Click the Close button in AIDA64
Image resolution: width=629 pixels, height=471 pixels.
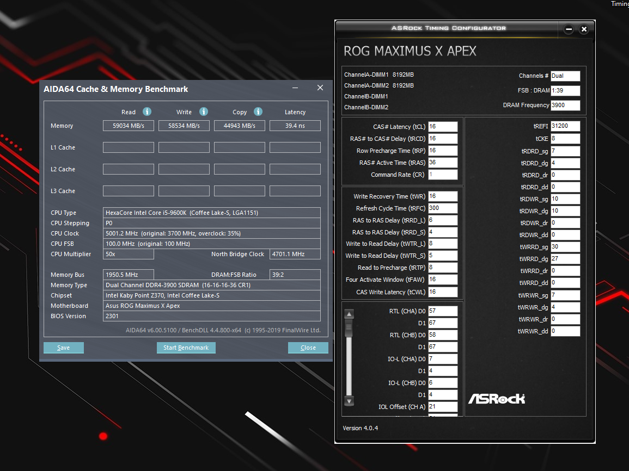pyautogui.click(x=308, y=348)
